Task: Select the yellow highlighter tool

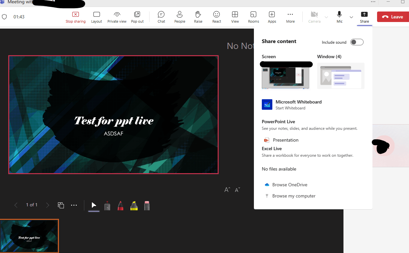Action: [x=134, y=205]
